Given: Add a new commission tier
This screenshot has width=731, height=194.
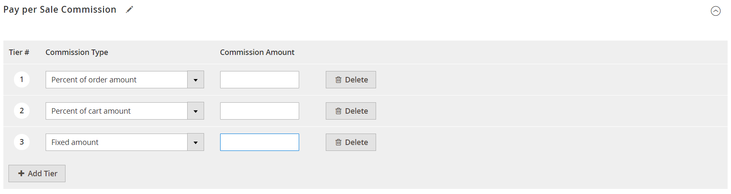Looking at the screenshot, I should 37,173.
